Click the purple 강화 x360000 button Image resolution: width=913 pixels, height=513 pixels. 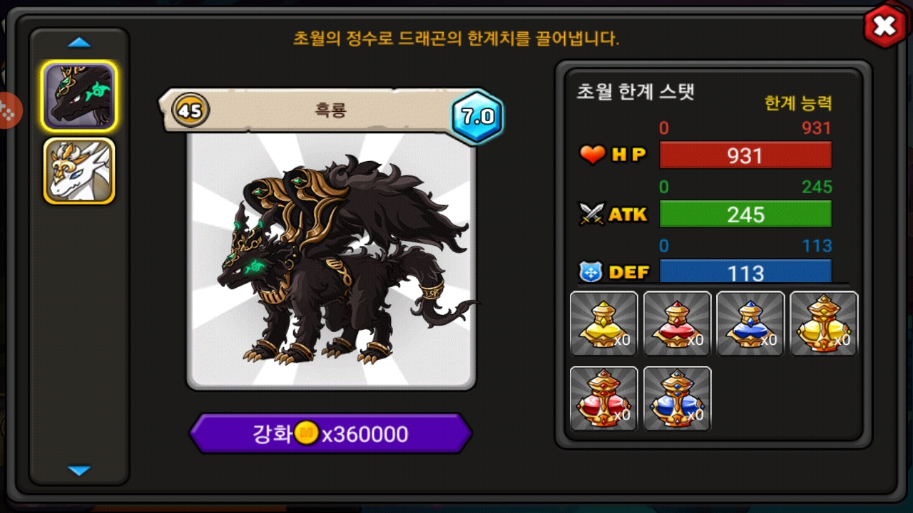[331, 434]
